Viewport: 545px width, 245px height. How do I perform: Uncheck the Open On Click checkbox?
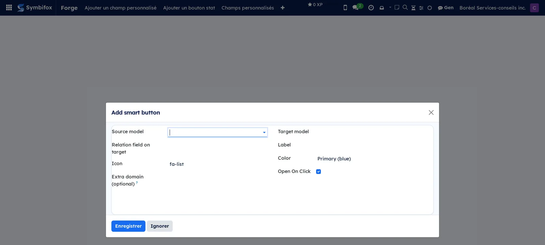pos(318,172)
